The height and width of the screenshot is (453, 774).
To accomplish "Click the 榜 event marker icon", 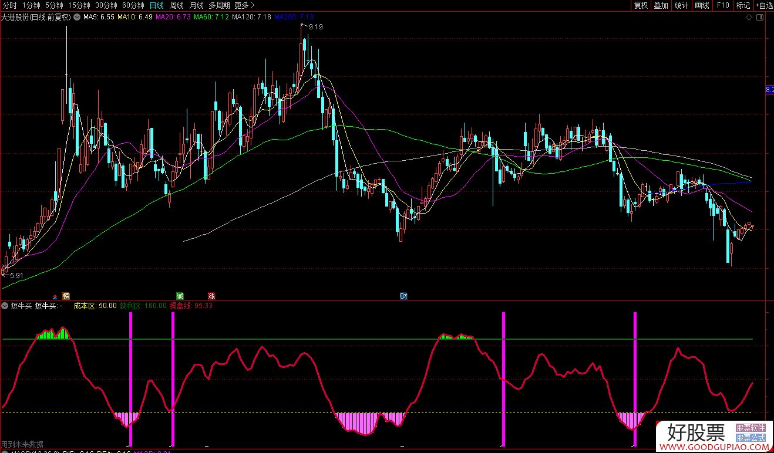I will (x=66, y=296).
